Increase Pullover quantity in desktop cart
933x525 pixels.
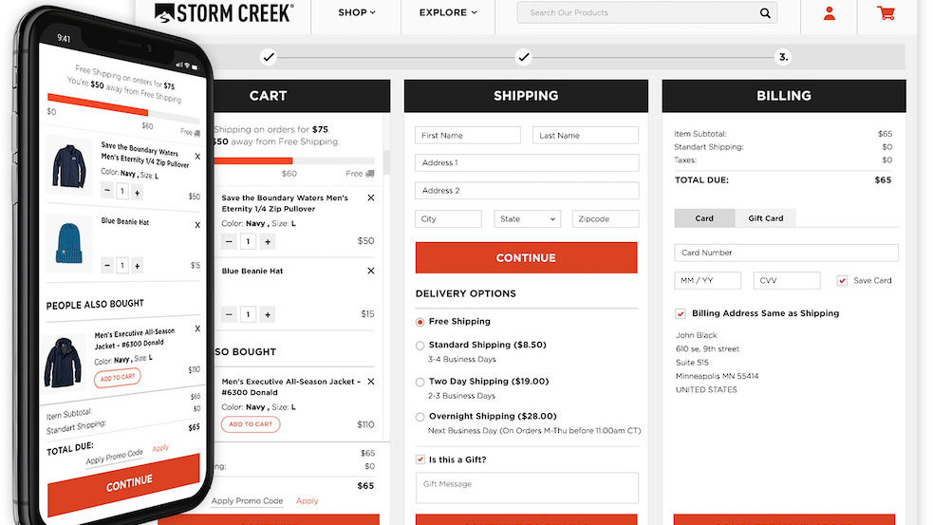(x=268, y=241)
